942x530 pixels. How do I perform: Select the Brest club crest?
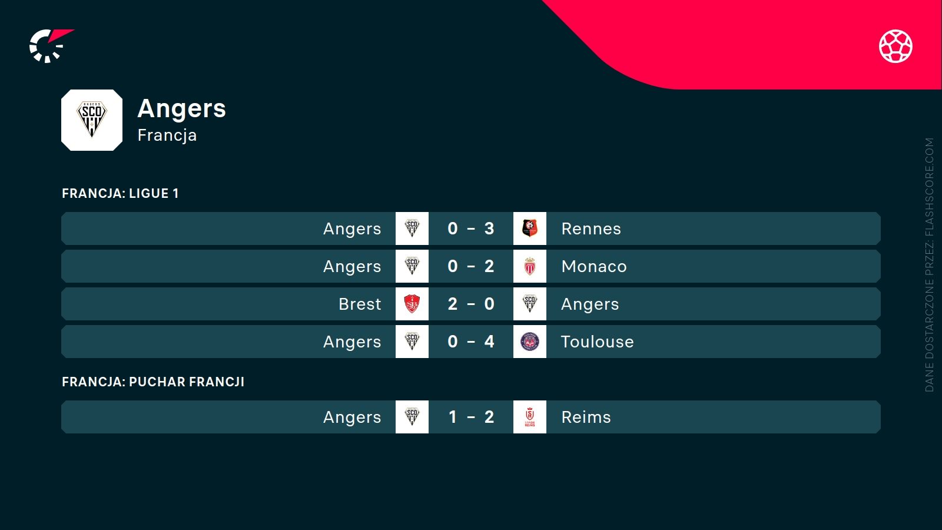pos(412,304)
